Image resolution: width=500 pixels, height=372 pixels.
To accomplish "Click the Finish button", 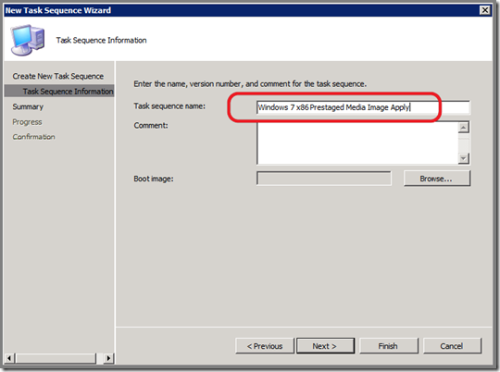I will pyautogui.click(x=388, y=346).
